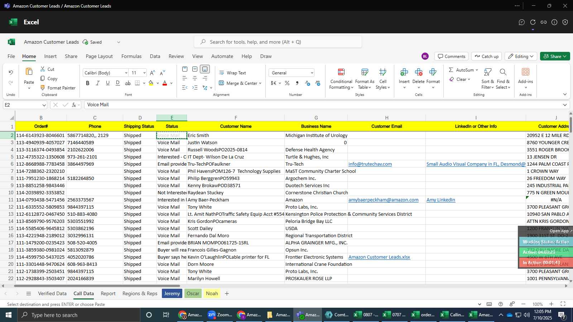Open Sort & Filter icon
Viewport: 573px width, 322px height.
pyautogui.click(x=488, y=72)
